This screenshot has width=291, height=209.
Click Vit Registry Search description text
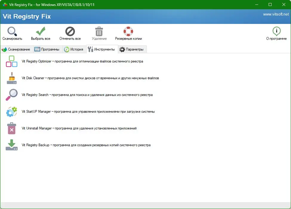[x=87, y=95]
